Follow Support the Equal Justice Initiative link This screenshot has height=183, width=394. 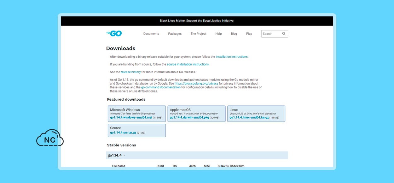210,21
